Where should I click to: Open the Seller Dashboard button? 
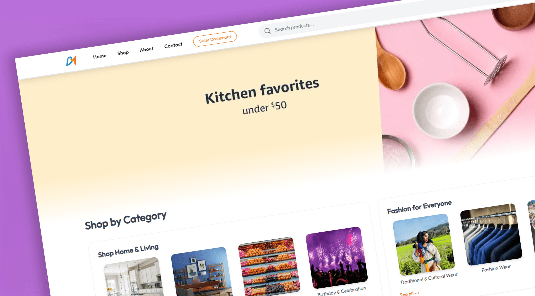(215, 39)
